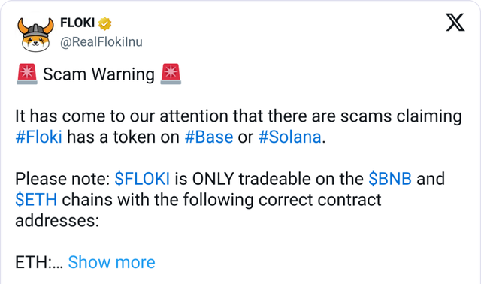Follow the $ETH cashtag link
The image size is (481, 284).
[x=36, y=200]
